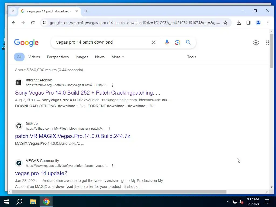The height and width of the screenshot is (207, 276).
Task: Open Sony Vegas Pro 14.0 Build 252 result
Action: pyautogui.click(x=88, y=93)
